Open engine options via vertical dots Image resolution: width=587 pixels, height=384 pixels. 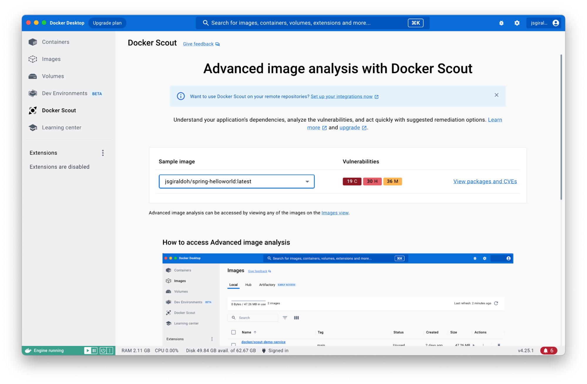click(110, 350)
